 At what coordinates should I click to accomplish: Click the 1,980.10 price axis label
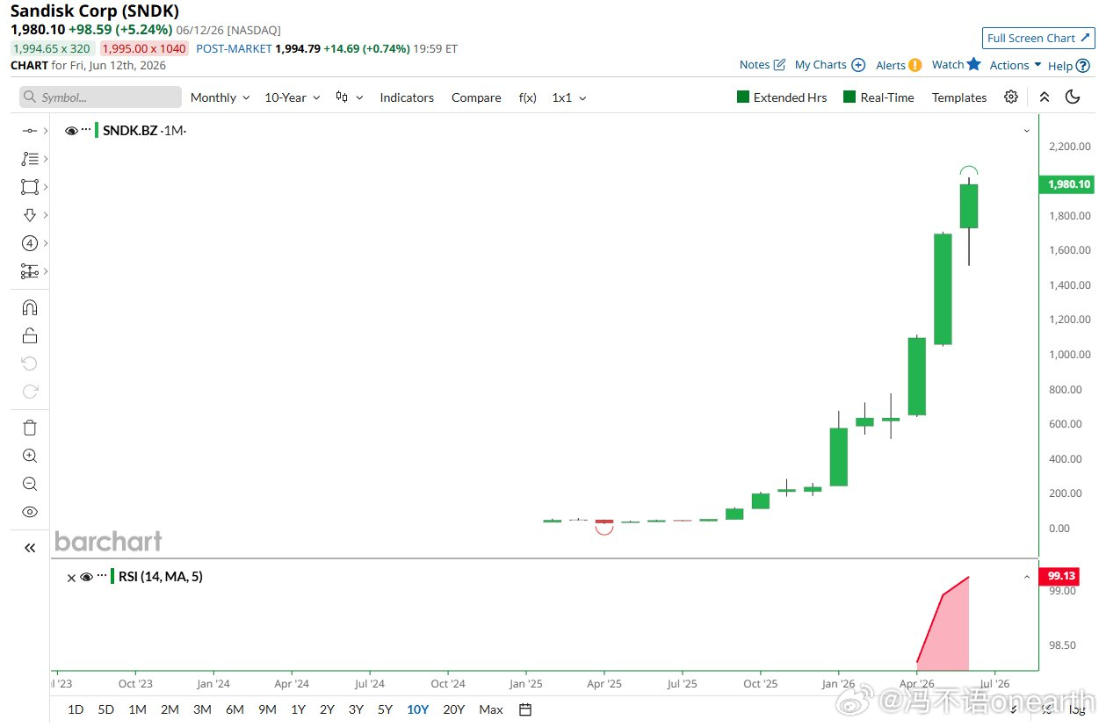point(1066,184)
